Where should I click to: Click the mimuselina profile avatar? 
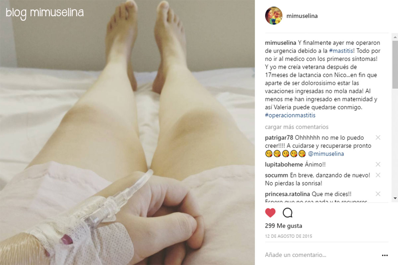tap(274, 16)
